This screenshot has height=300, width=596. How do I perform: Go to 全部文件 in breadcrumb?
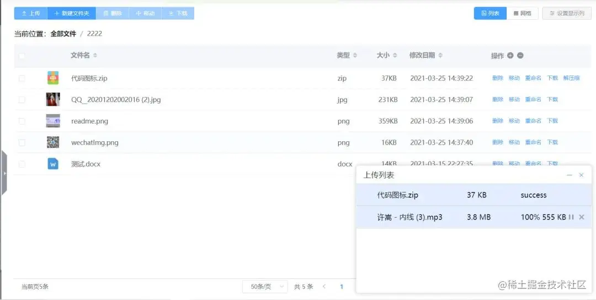click(x=63, y=34)
